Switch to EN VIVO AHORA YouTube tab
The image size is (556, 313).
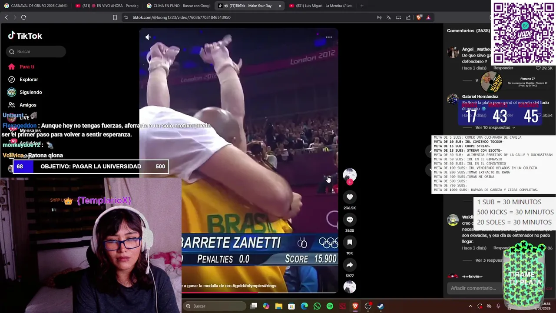pyautogui.click(x=107, y=6)
